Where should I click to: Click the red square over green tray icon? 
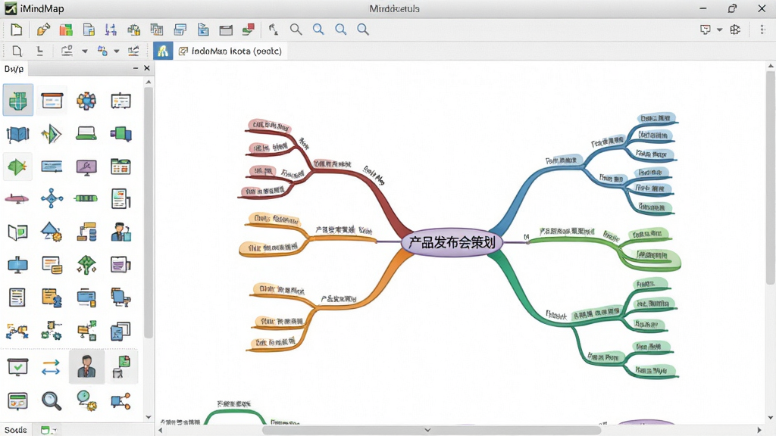pyautogui.click(x=249, y=30)
